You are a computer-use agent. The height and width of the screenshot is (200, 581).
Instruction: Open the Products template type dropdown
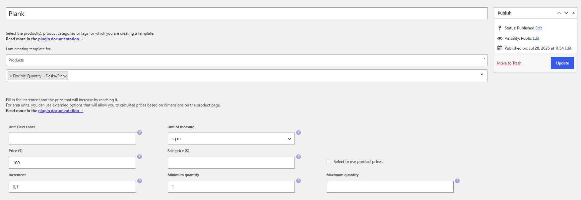[247, 60]
